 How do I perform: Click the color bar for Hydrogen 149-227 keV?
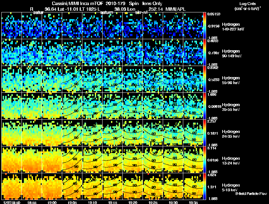(x=204, y=25)
